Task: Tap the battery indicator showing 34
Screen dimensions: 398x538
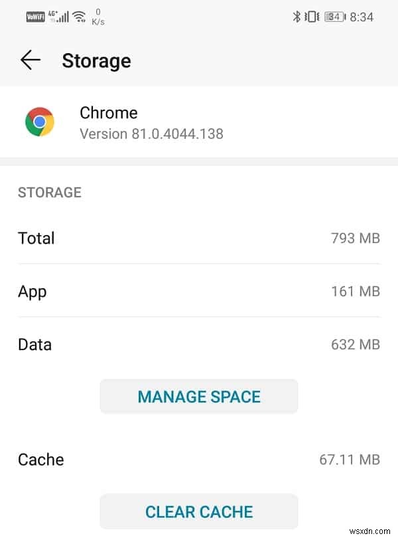Action: (x=332, y=17)
